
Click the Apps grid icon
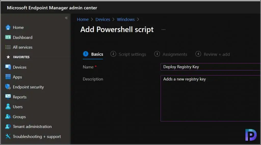click(8, 77)
